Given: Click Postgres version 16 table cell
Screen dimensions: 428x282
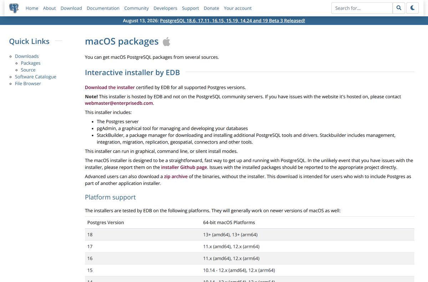Looking at the screenshot, I should (x=143, y=258).
